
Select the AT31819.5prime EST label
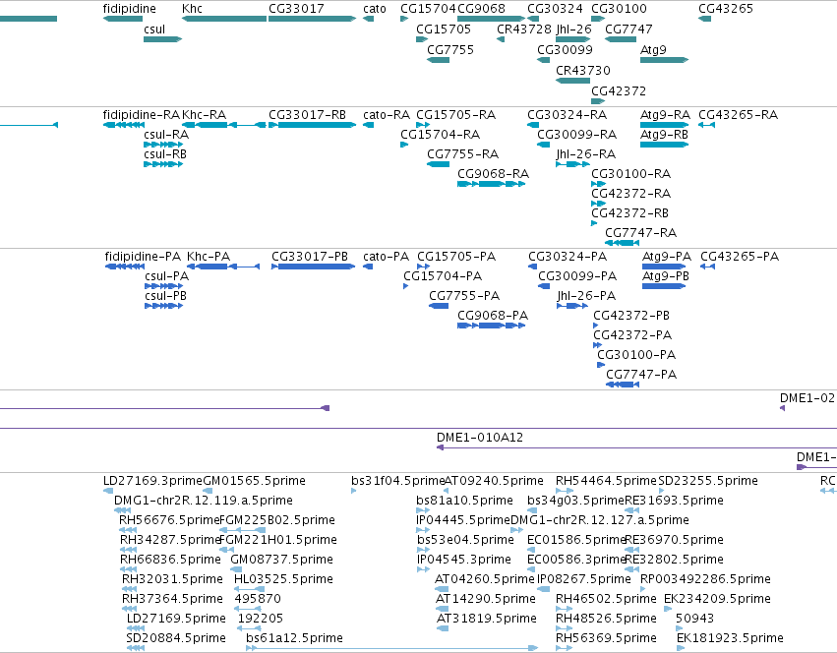click(x=487, y=619)
